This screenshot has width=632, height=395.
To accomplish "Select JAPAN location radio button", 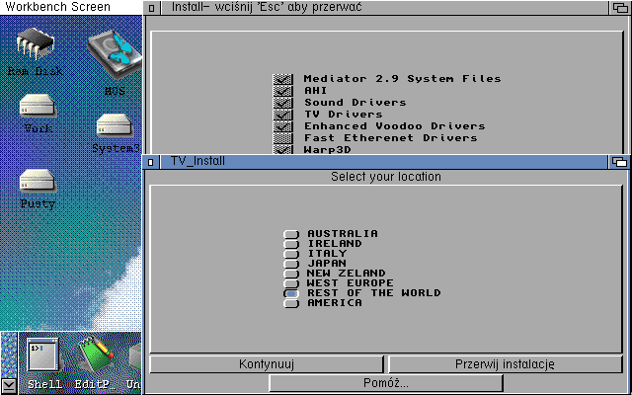I will click(291, 264).
